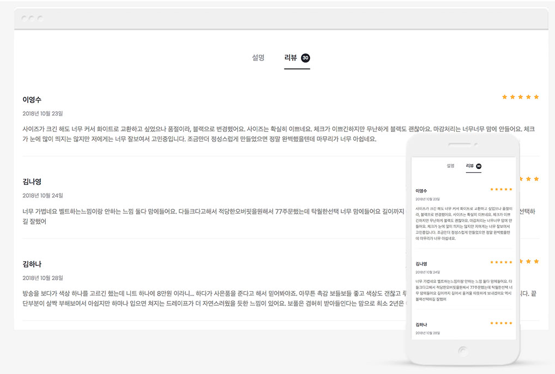This screenshot has width=555, height=374.
Task: Rate the fifth star on 이영수's review
Action: pos(537,96)
